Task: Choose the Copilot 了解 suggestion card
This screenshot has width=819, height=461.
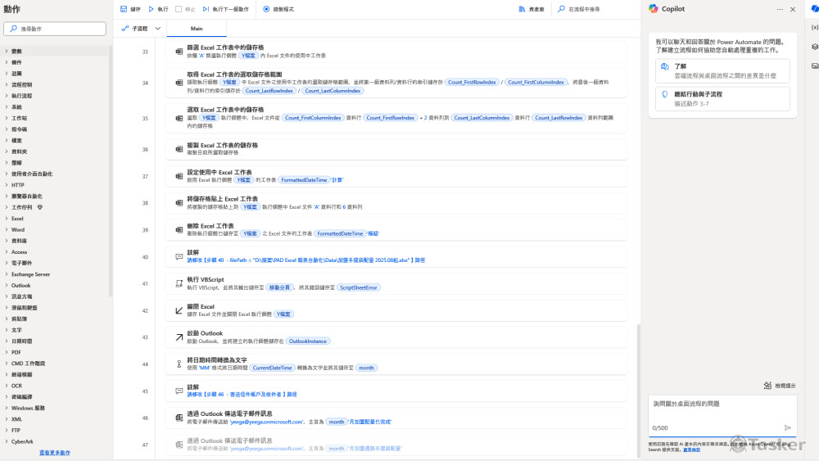Action: 722,71
